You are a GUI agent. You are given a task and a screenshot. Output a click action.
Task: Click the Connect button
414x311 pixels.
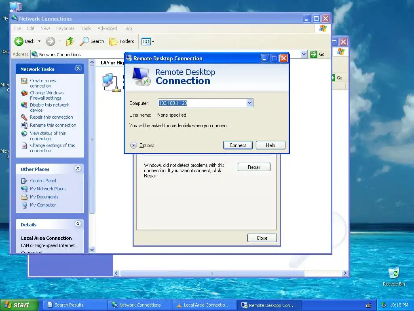click(238, 145)
